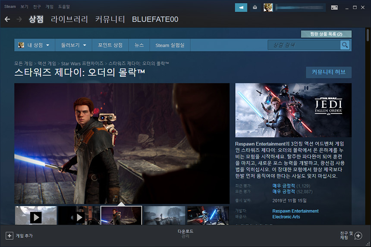Click the 게임 추가 button
The width and height of the screenshot is (371, 247).
point(19,236)
